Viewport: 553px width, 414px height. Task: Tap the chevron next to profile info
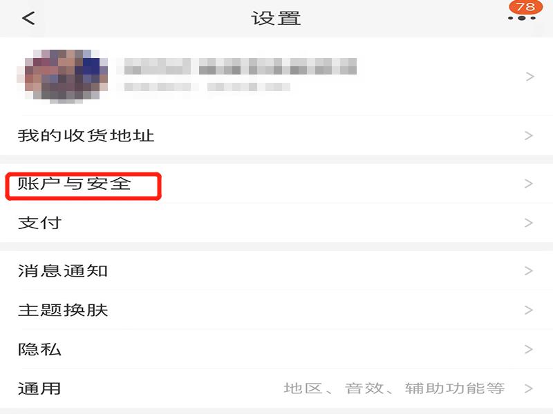pos(529,77)
